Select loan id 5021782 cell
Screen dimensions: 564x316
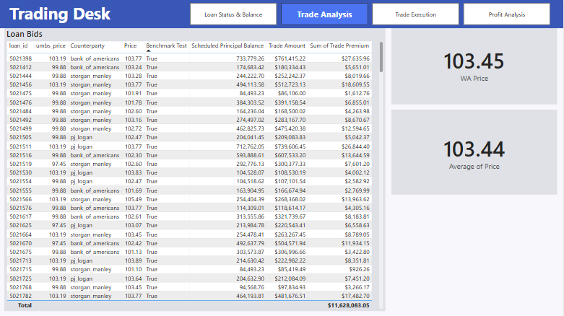tap(20, 296)
